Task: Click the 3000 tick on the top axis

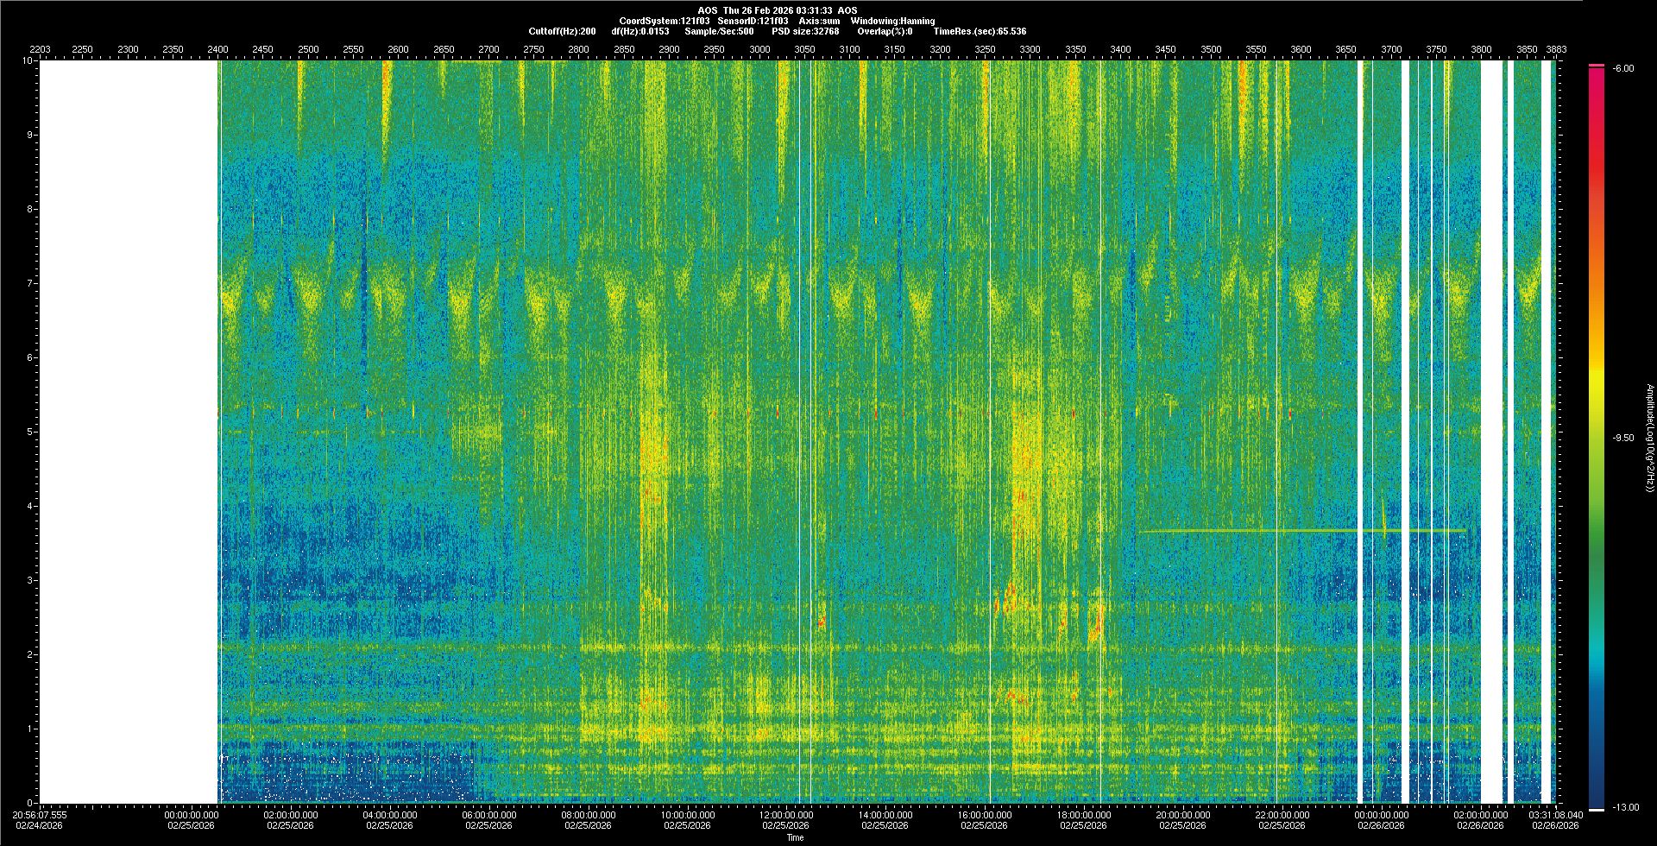Action: (759, 49)
